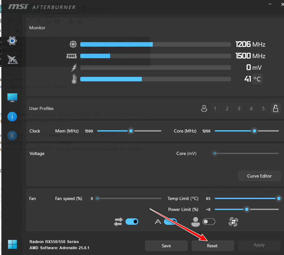Click the profile lock icon
This screenshot has height=255, width=284.
pos(275,109)
